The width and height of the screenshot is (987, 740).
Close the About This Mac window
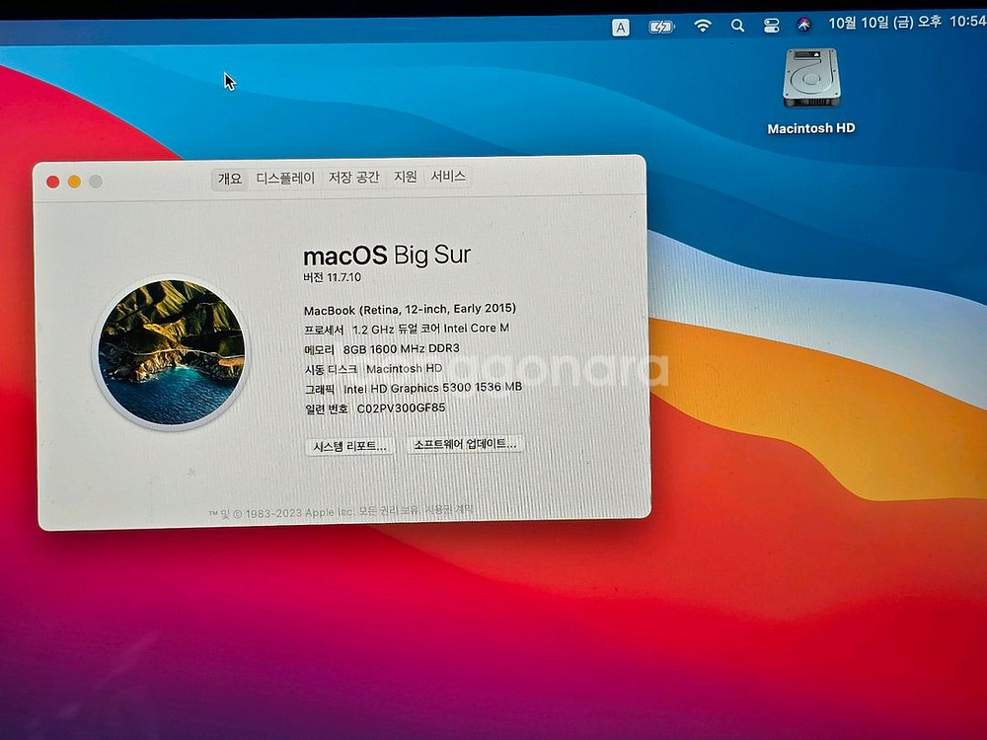coord(53,182)
